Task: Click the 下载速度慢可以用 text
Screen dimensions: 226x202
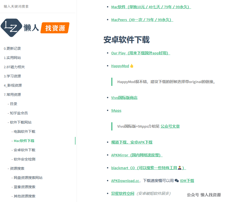Action: [158, 181]
